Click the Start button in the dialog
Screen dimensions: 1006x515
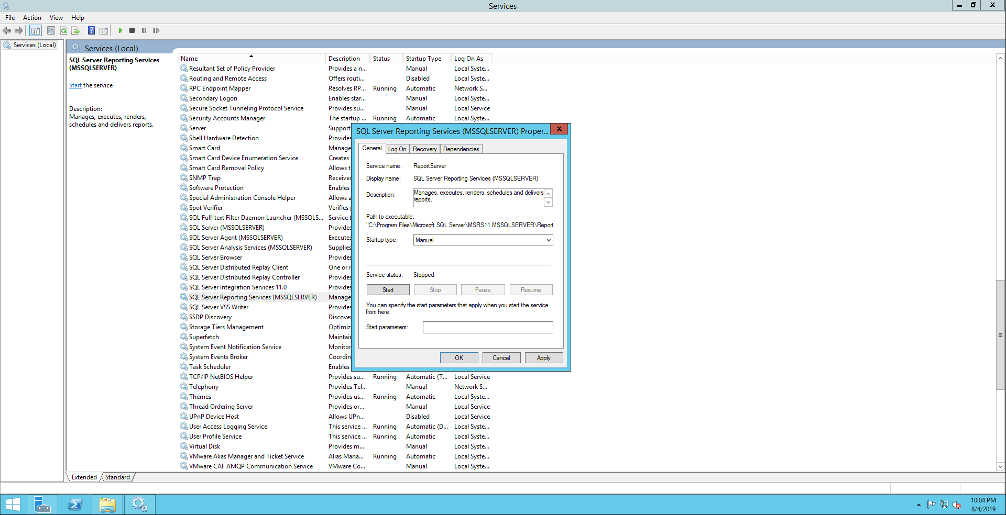point(388,290)
